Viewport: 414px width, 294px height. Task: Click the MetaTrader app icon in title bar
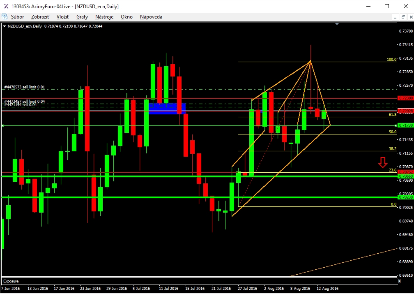coord(6,6)
